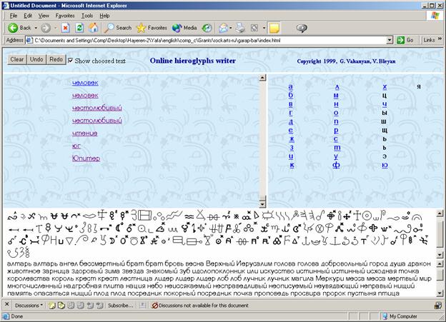The width and height of the screenshot is (446, 322).
Task: Click the word link честолюбивый
Action: pos(96,108)
